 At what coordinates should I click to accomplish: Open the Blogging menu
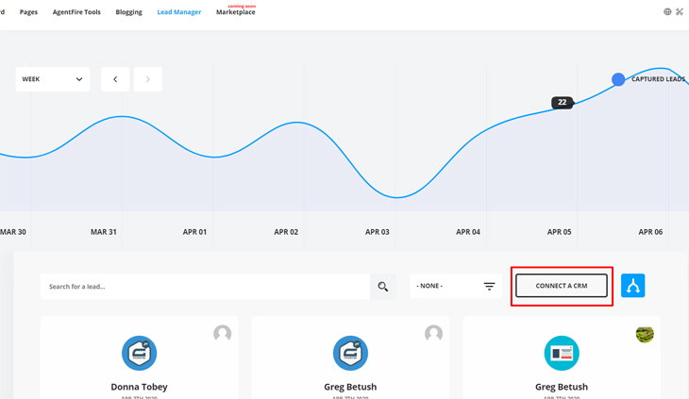pos(128,12)
